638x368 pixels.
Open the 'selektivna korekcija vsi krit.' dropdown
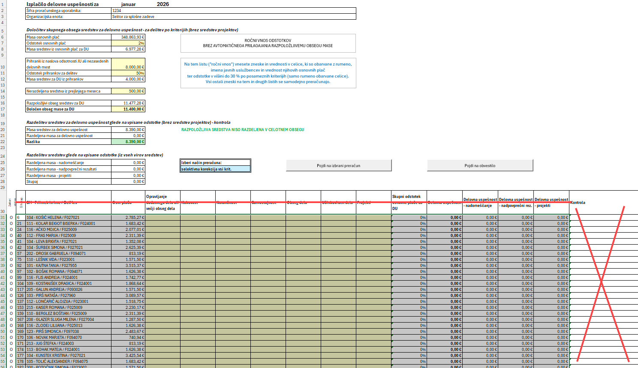(x=215, y=169)
